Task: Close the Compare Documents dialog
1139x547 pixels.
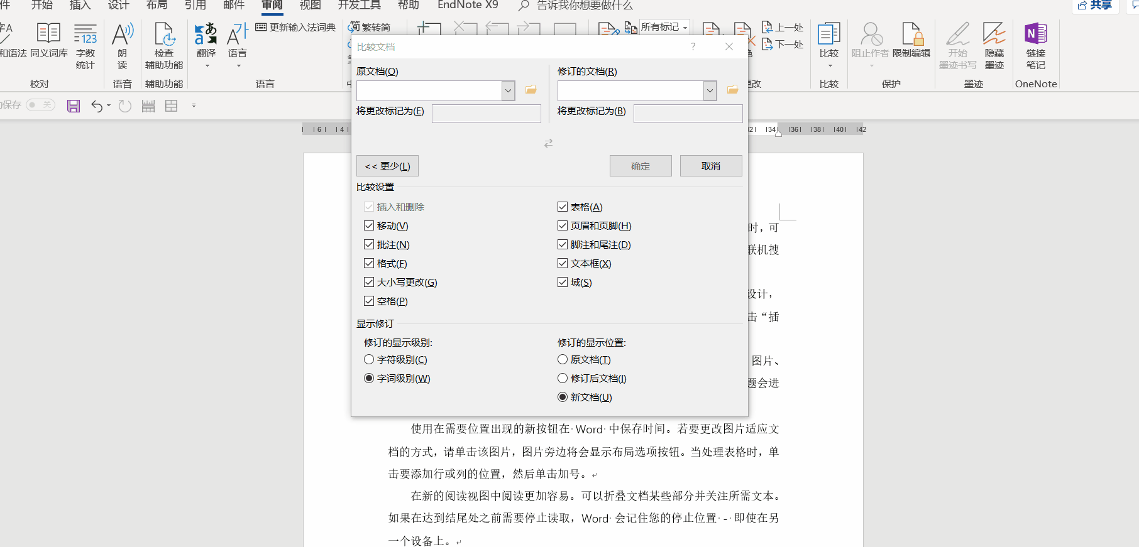Action: coord(729,46)
